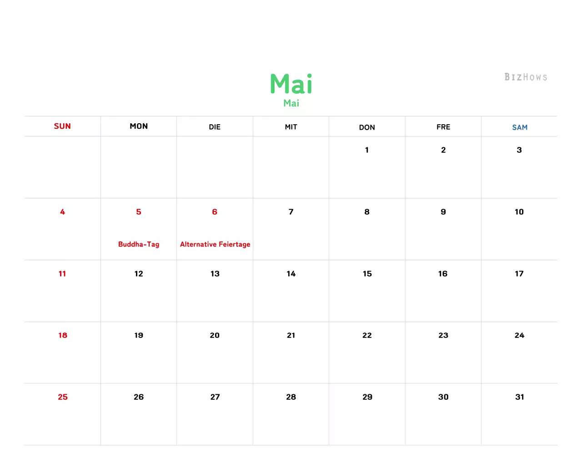This screenshot has height=469, width=582.
Task: Click the MON weekday header
Action: click(x=139, y=126)
